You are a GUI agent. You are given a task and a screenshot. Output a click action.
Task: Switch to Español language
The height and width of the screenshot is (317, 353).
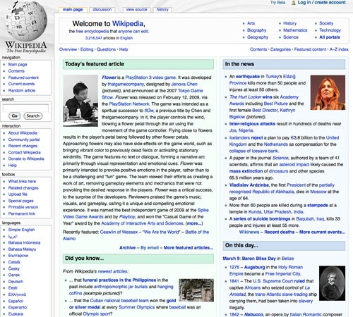[16, 301]
